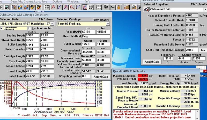Click the cartridge selection icon right of the floppy disk
Viewport: 207px width, 120px height.
coord(14,8)
